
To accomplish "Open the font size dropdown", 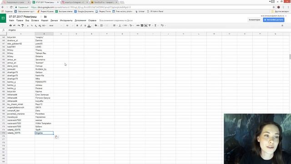I will (x=70, y=26).
